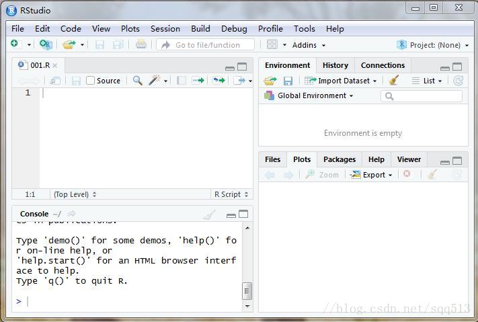Clear environment objects broom icon

point(394,80)
